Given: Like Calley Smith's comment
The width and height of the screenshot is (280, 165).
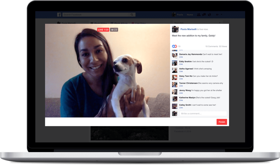Looking at the screenshot, I should (181, 108).
